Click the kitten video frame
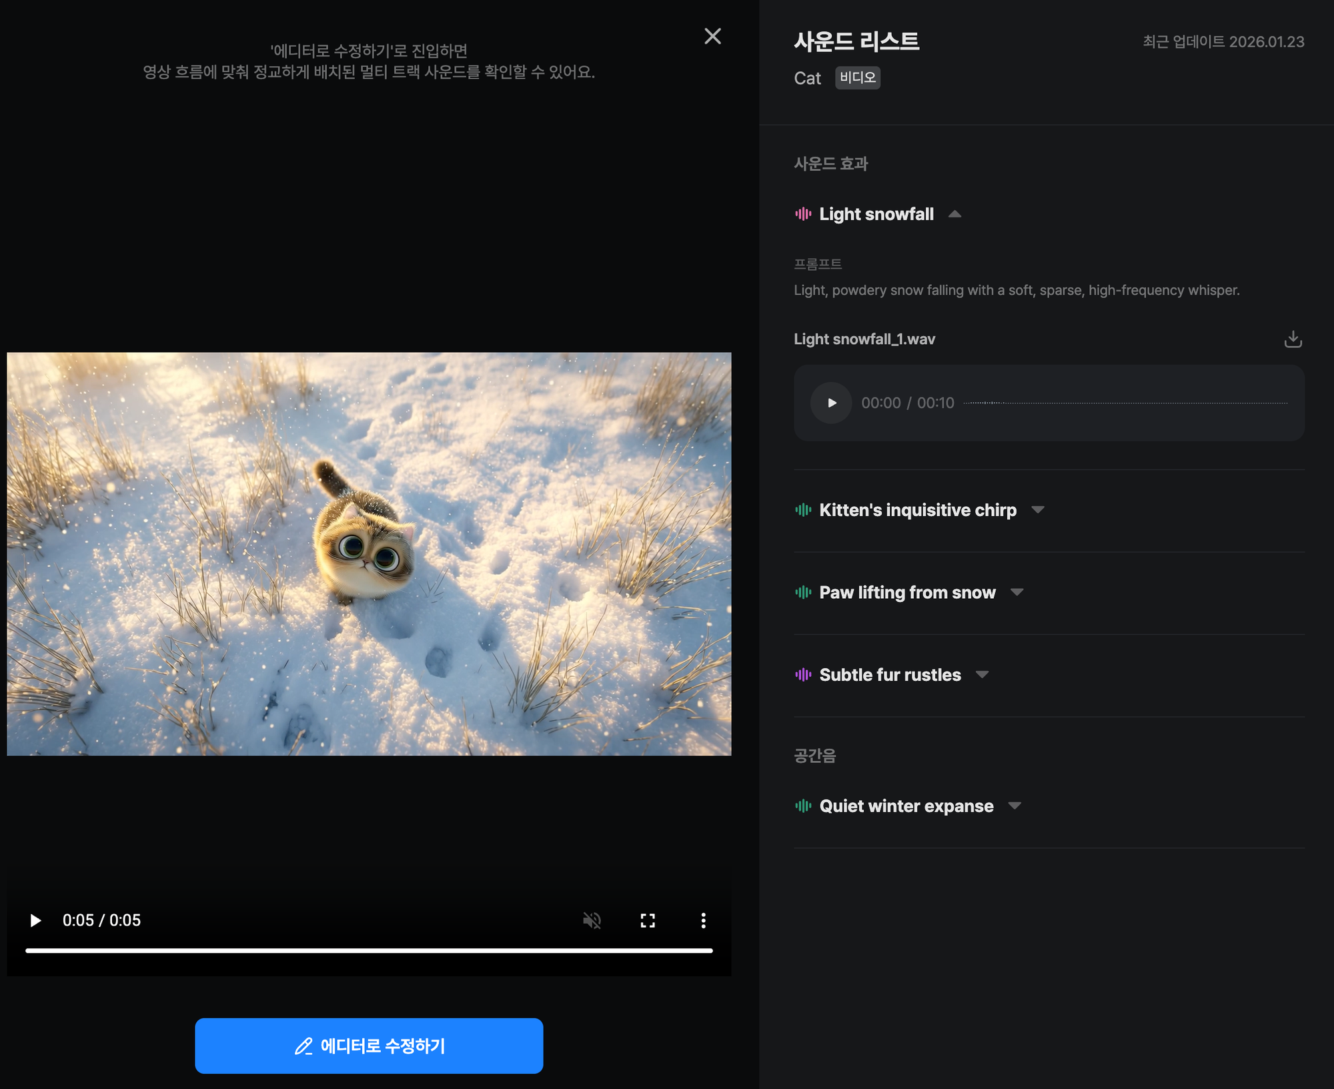 (x=369, y=554)
